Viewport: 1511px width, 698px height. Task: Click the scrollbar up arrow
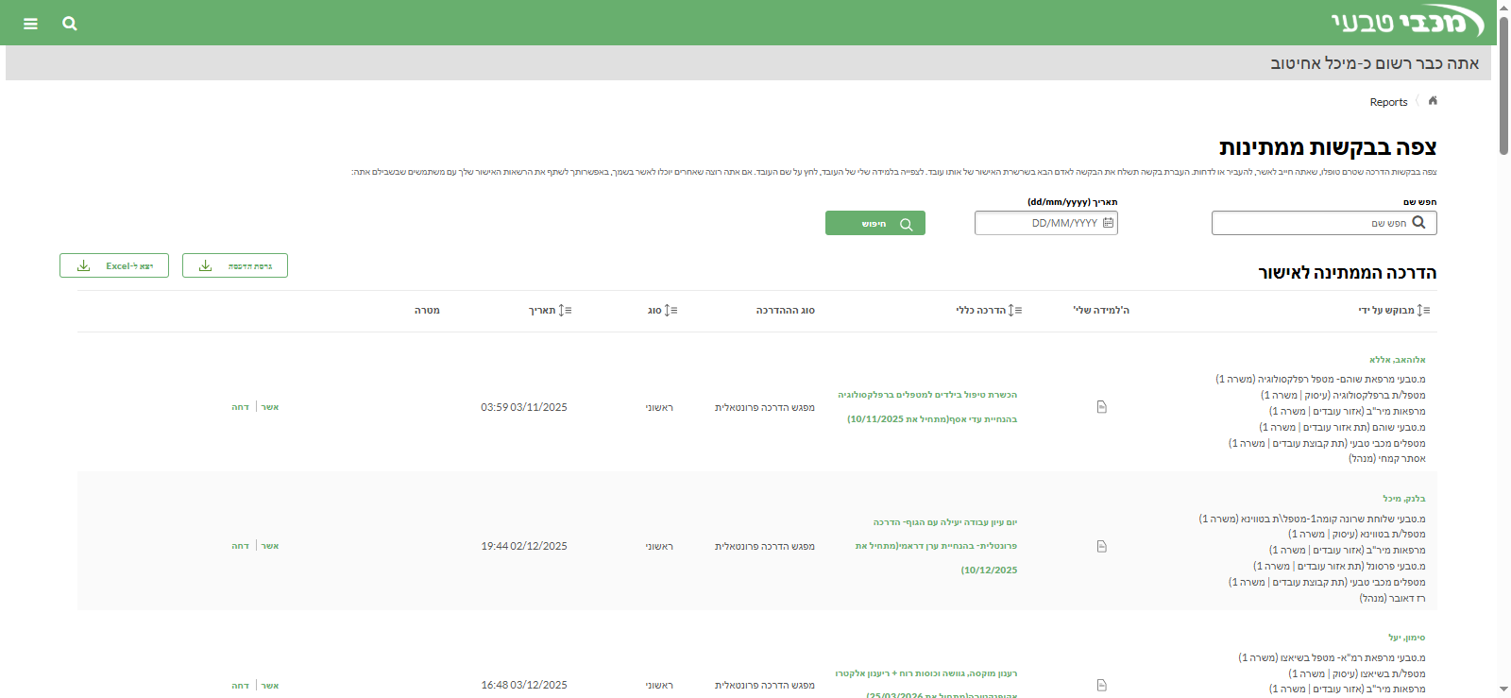coord(1503,8)
